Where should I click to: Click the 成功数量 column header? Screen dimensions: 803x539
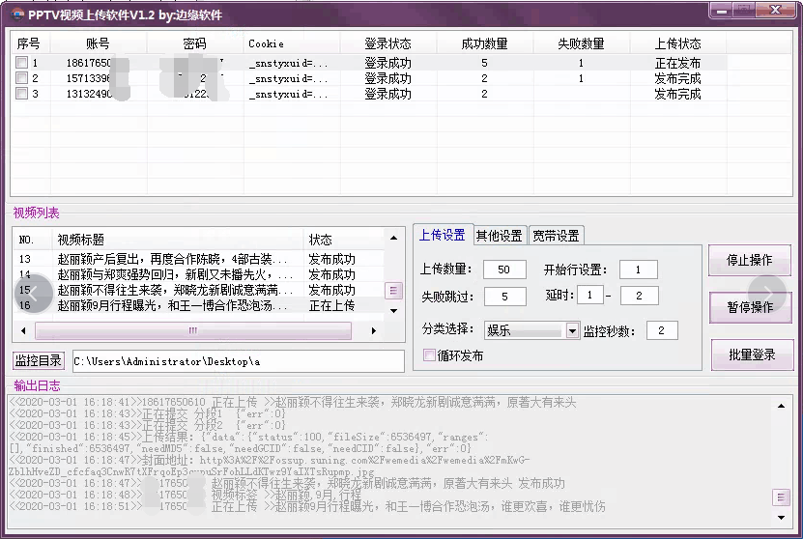click(484, 44)
